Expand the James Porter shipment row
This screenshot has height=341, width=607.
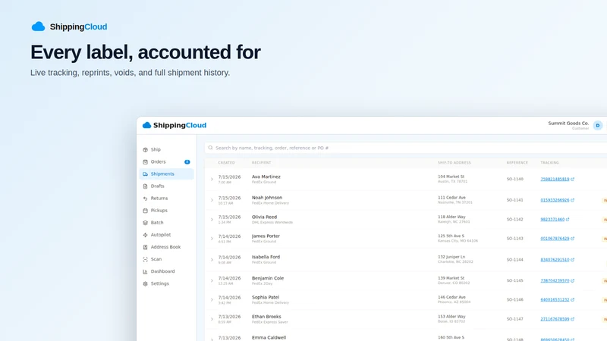point(212,239)
